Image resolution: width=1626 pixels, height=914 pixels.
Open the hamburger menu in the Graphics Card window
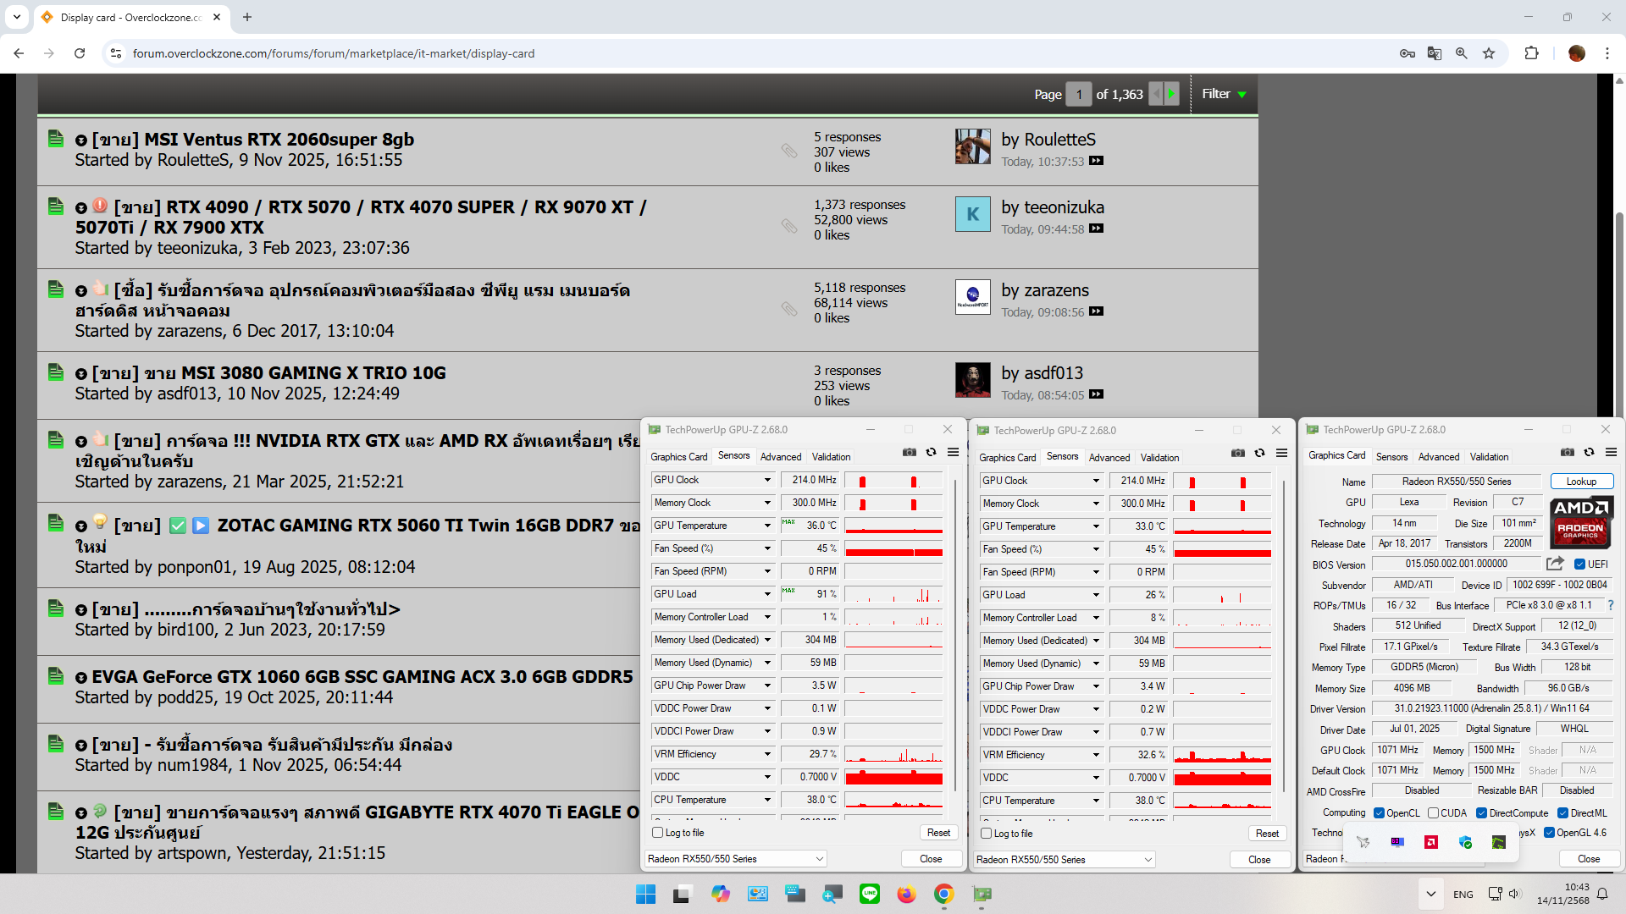pos(1611,452)
